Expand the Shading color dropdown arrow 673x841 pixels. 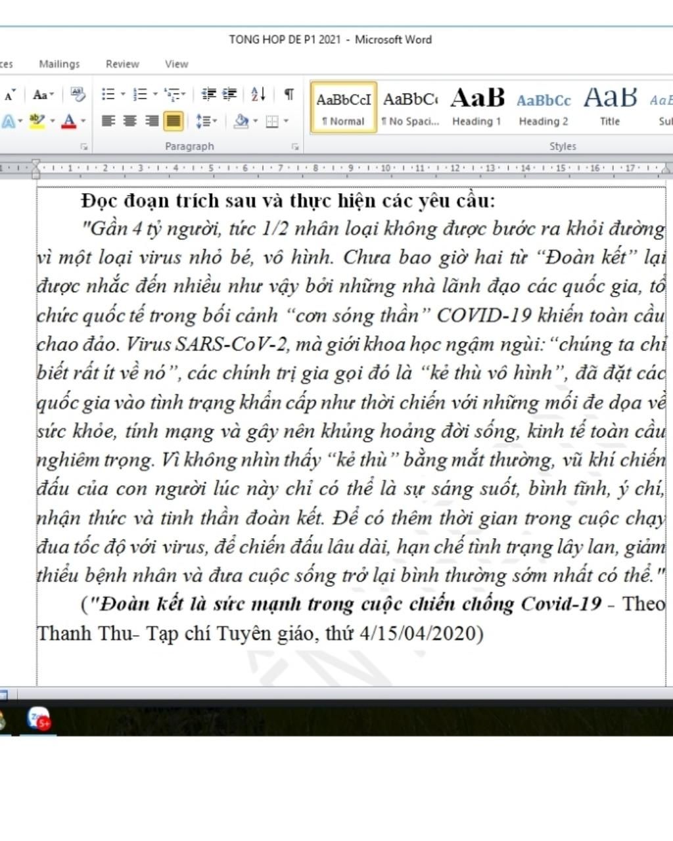[256, 122]
